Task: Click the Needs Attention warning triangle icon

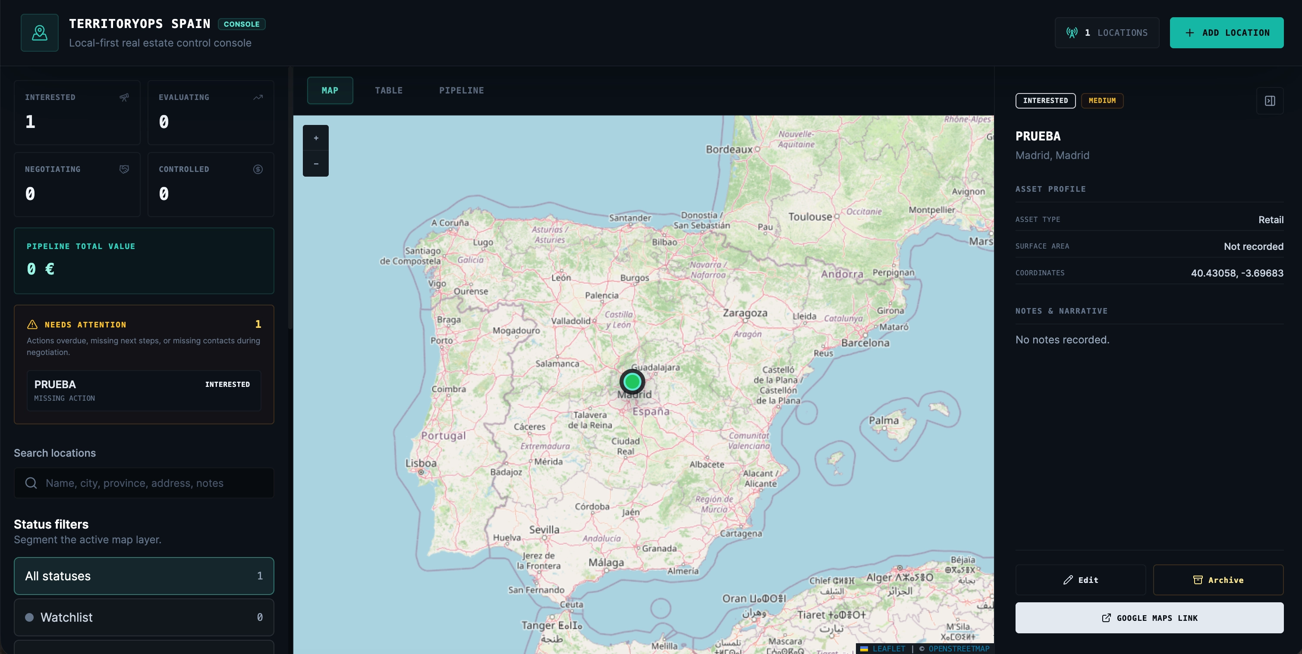Action: [x=32, y=324]
